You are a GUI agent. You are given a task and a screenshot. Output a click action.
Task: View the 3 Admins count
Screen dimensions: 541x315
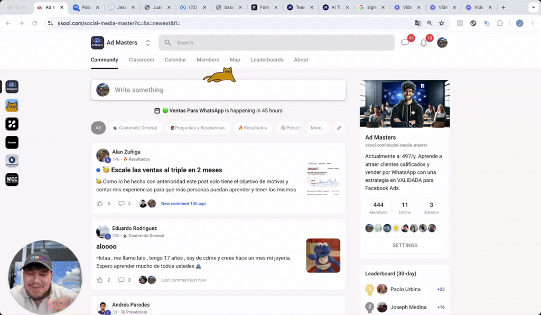[431, 208]
